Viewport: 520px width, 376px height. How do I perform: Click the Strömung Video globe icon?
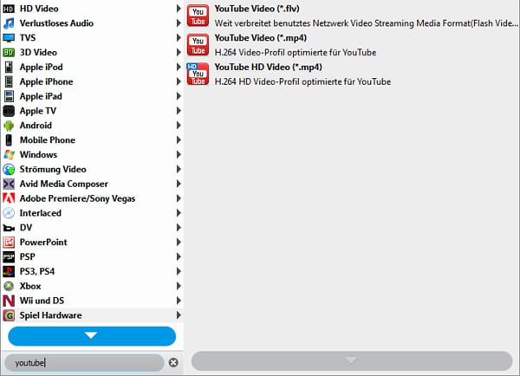(x=9, y=169)
